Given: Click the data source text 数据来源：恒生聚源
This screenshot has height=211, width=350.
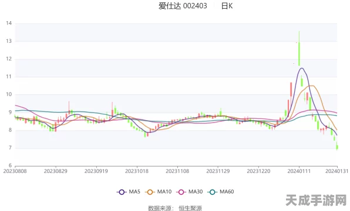Looking at the screenshot, I should [175, 208].
